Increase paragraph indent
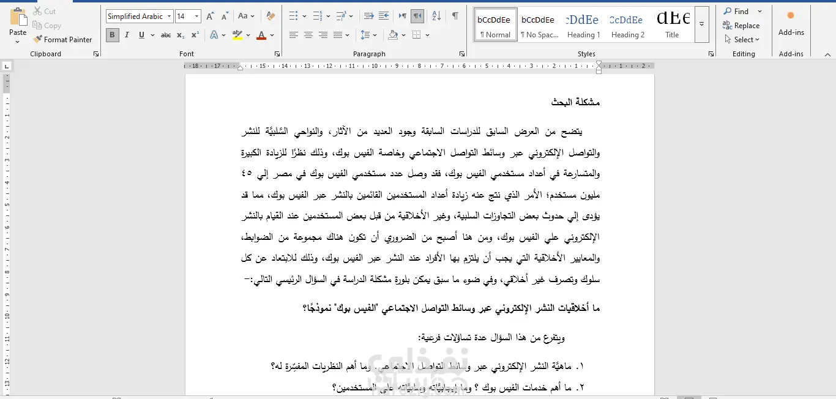836x399 pixels. [384, 17]
